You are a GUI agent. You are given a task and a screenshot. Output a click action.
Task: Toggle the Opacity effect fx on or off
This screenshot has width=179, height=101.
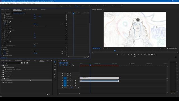pos(3,20)
